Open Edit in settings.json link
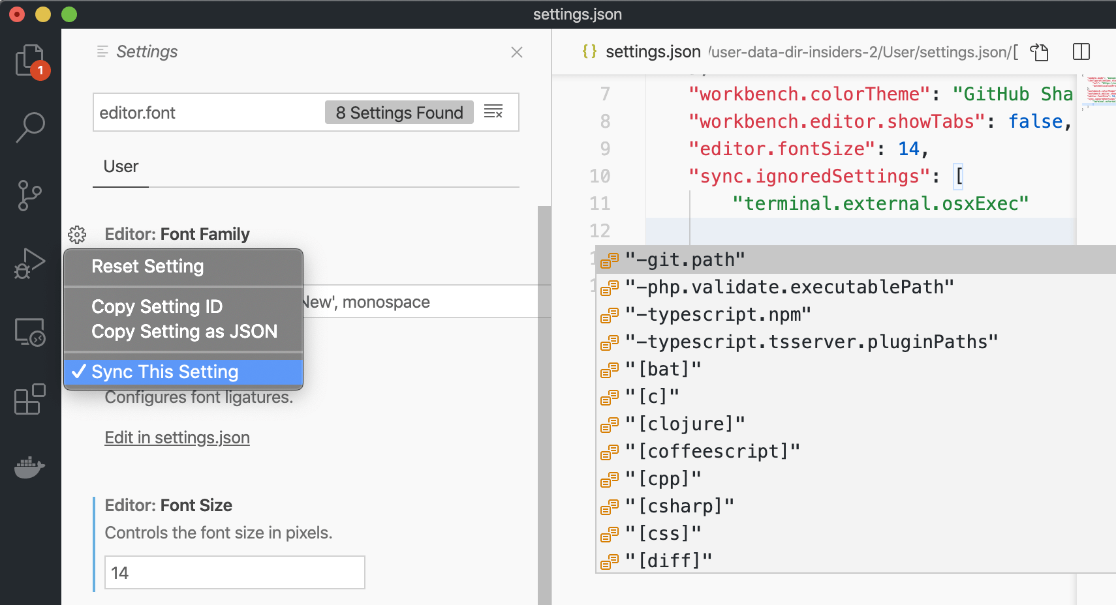This screenshot has width=1116, height=605. click(177, 437)
